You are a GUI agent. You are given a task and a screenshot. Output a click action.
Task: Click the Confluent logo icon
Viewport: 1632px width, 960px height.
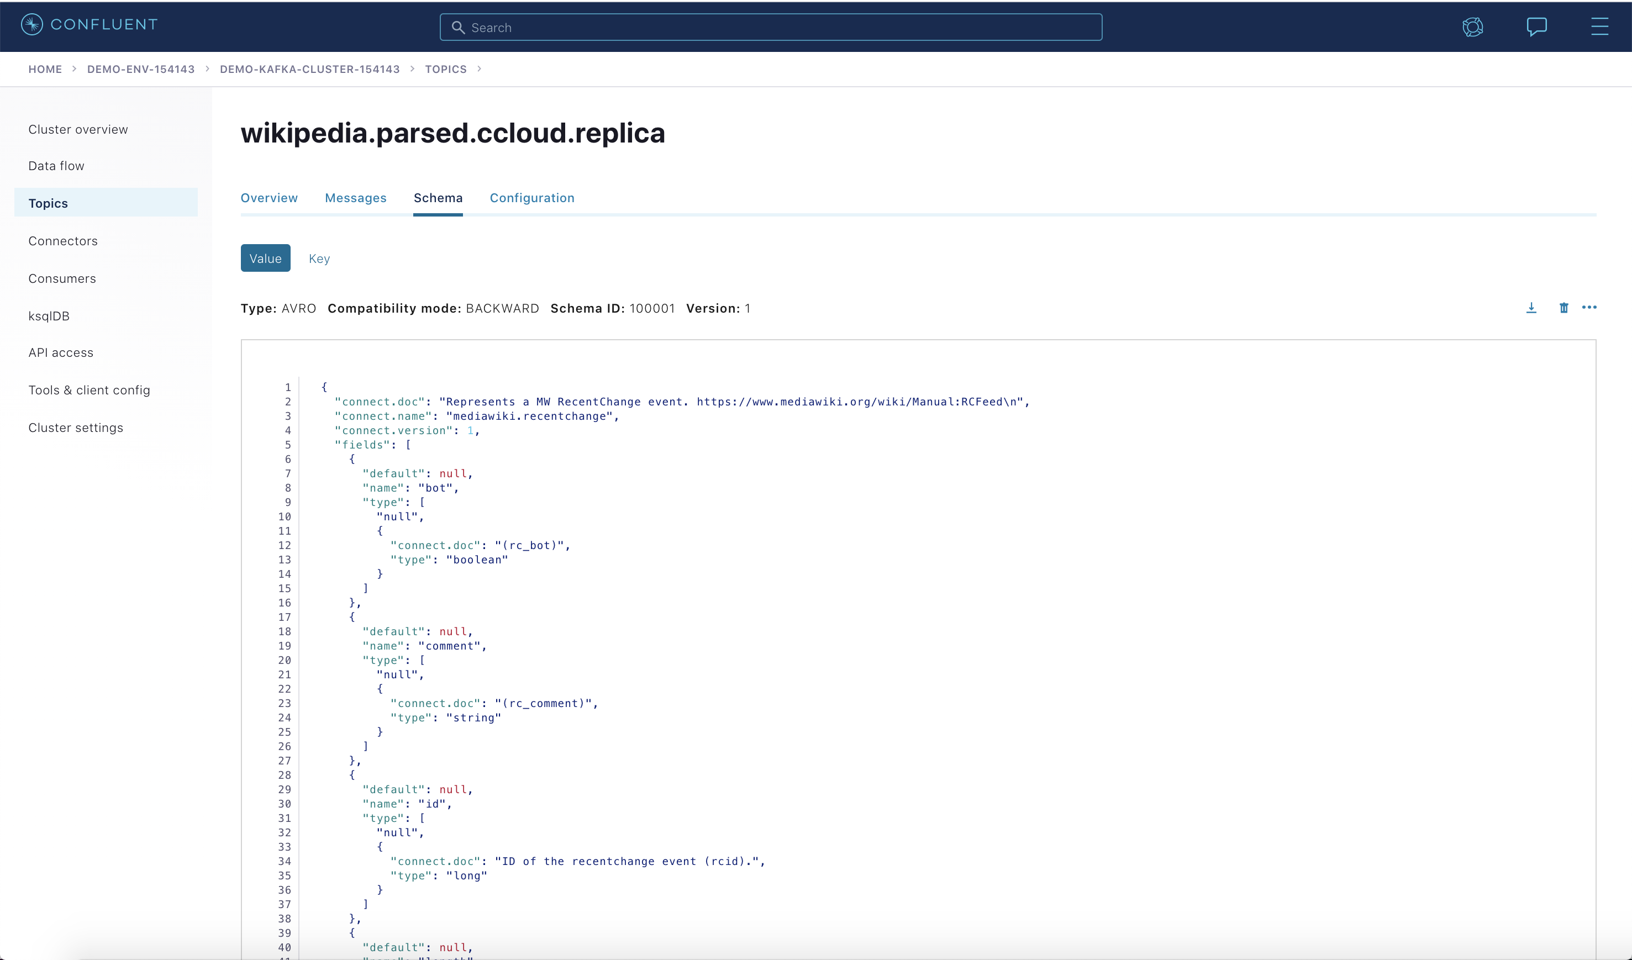(x=31, y=25)
